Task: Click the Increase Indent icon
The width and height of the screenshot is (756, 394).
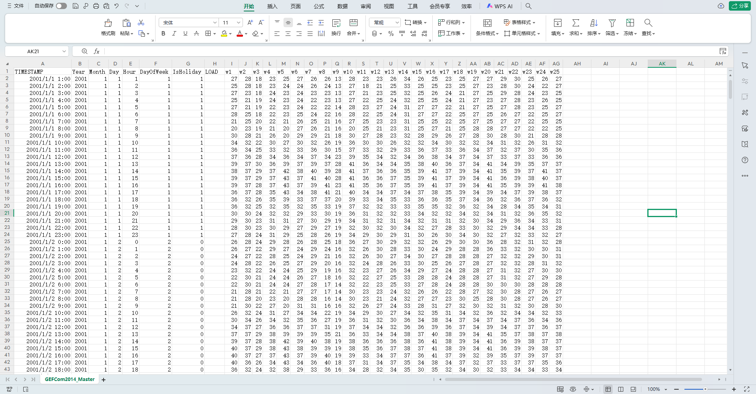Action: 321,22
